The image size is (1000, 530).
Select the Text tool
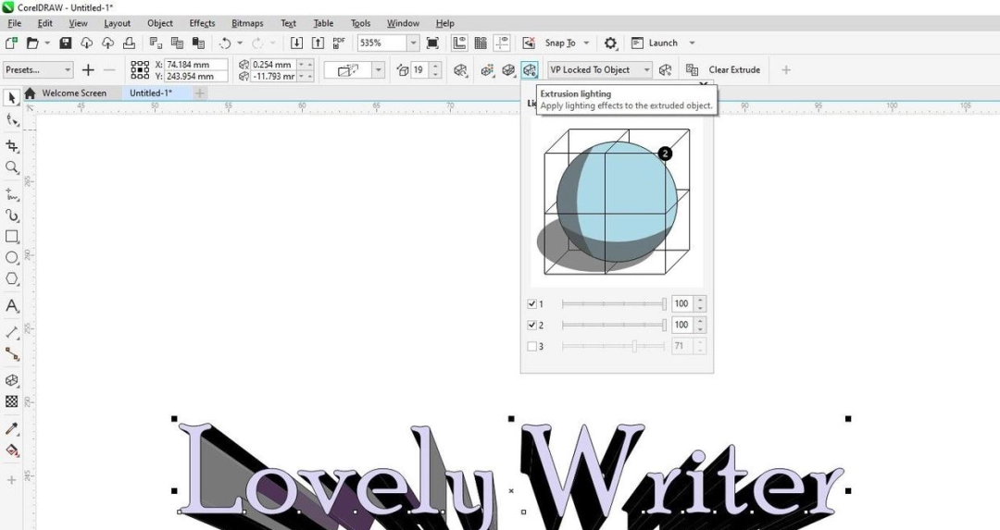coord(11,306)
